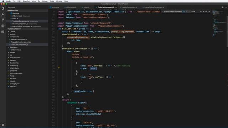Expand the __tests__ folder
The width and height of the screenshot is (228, 128).
[13, 32]
